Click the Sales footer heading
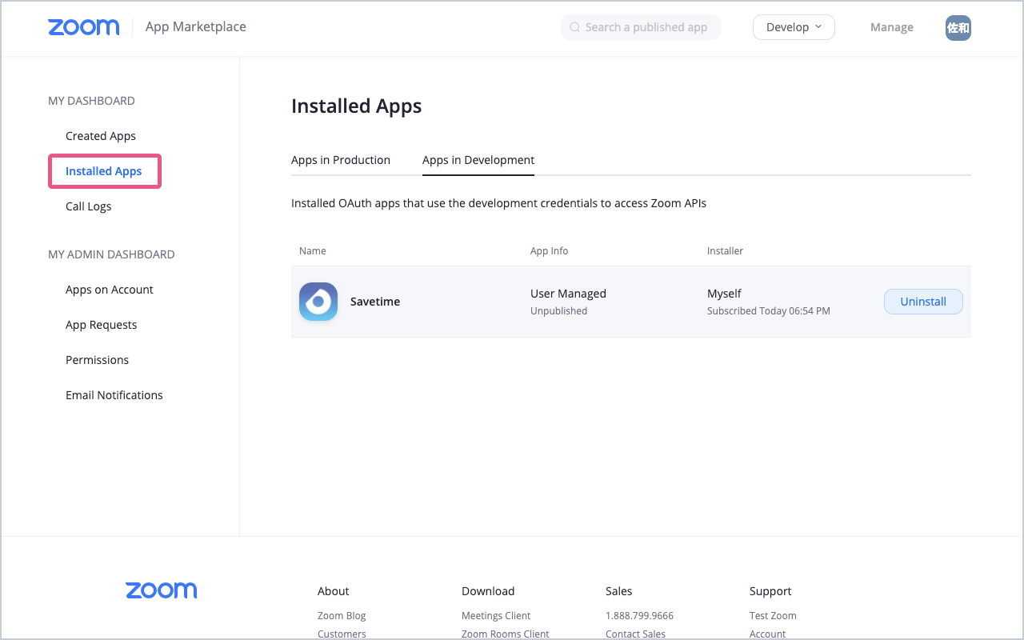This screenshot has height=640, width=1024. pos(619,591)
